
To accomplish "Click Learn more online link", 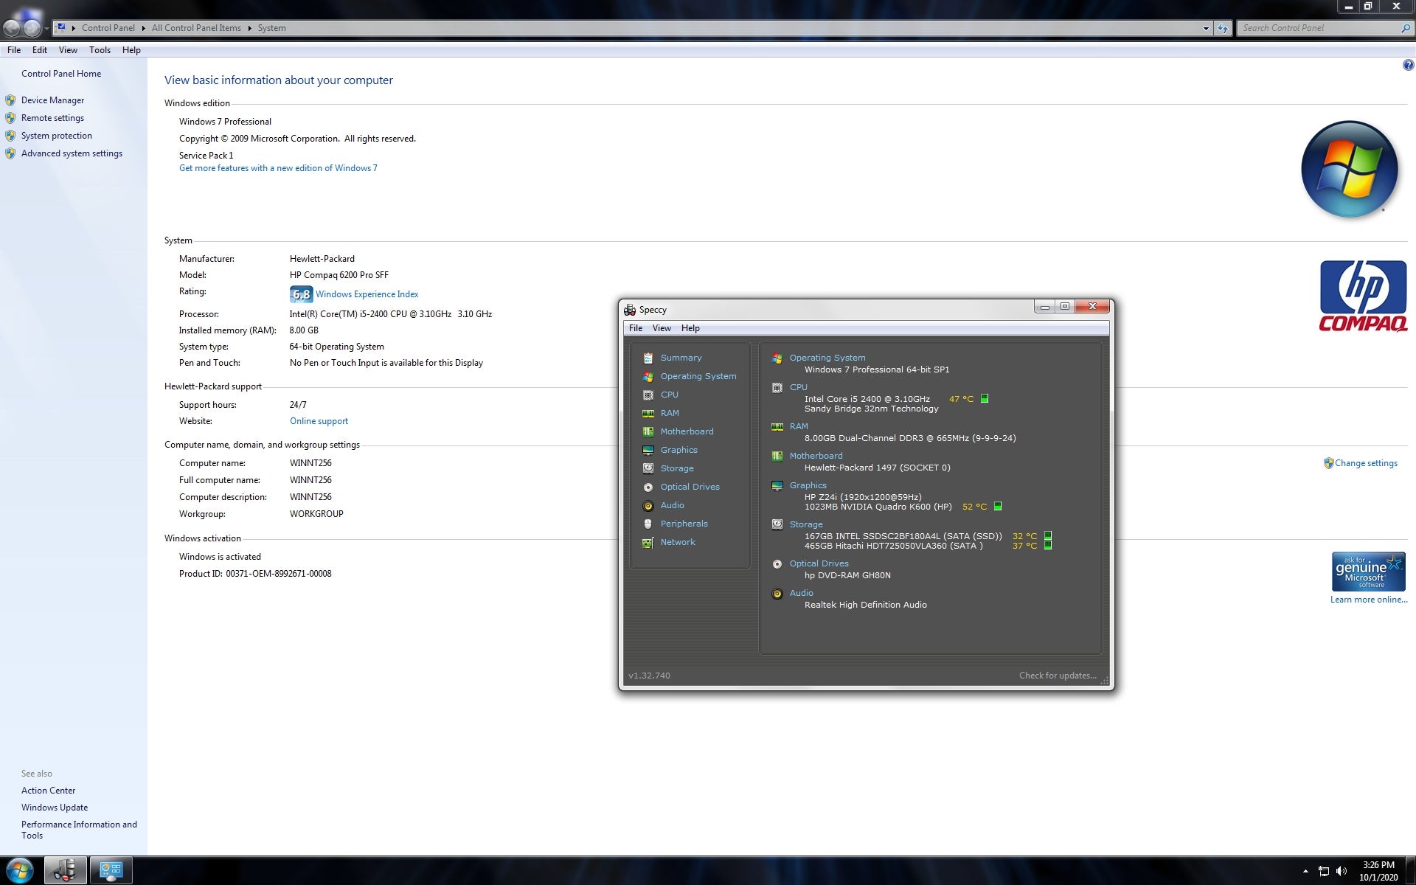I will tap(1369, 600).
